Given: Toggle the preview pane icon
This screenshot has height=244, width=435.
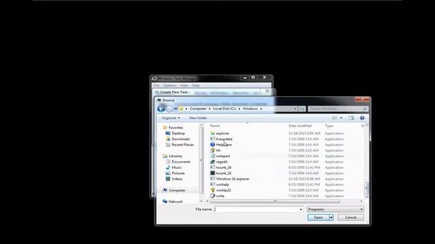Looking at the screenshot, I should coord(351,118).
